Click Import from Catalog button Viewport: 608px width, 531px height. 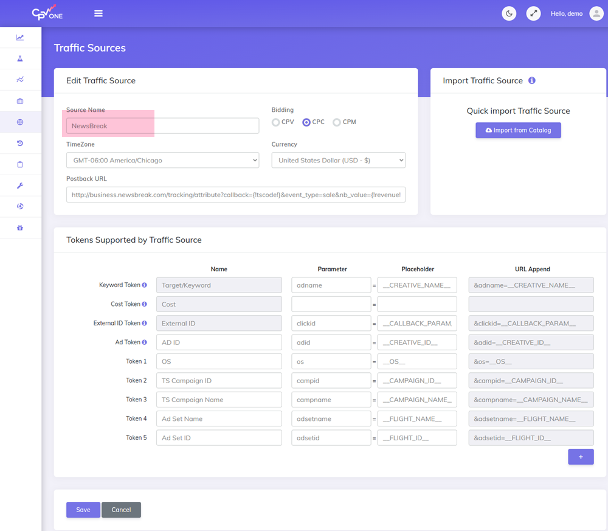pyautogui.click(x=518, y=130)
